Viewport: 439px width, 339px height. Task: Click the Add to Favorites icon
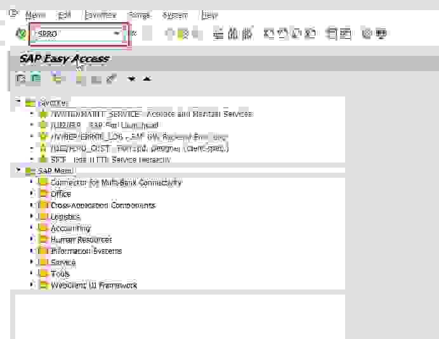point(79,79)
